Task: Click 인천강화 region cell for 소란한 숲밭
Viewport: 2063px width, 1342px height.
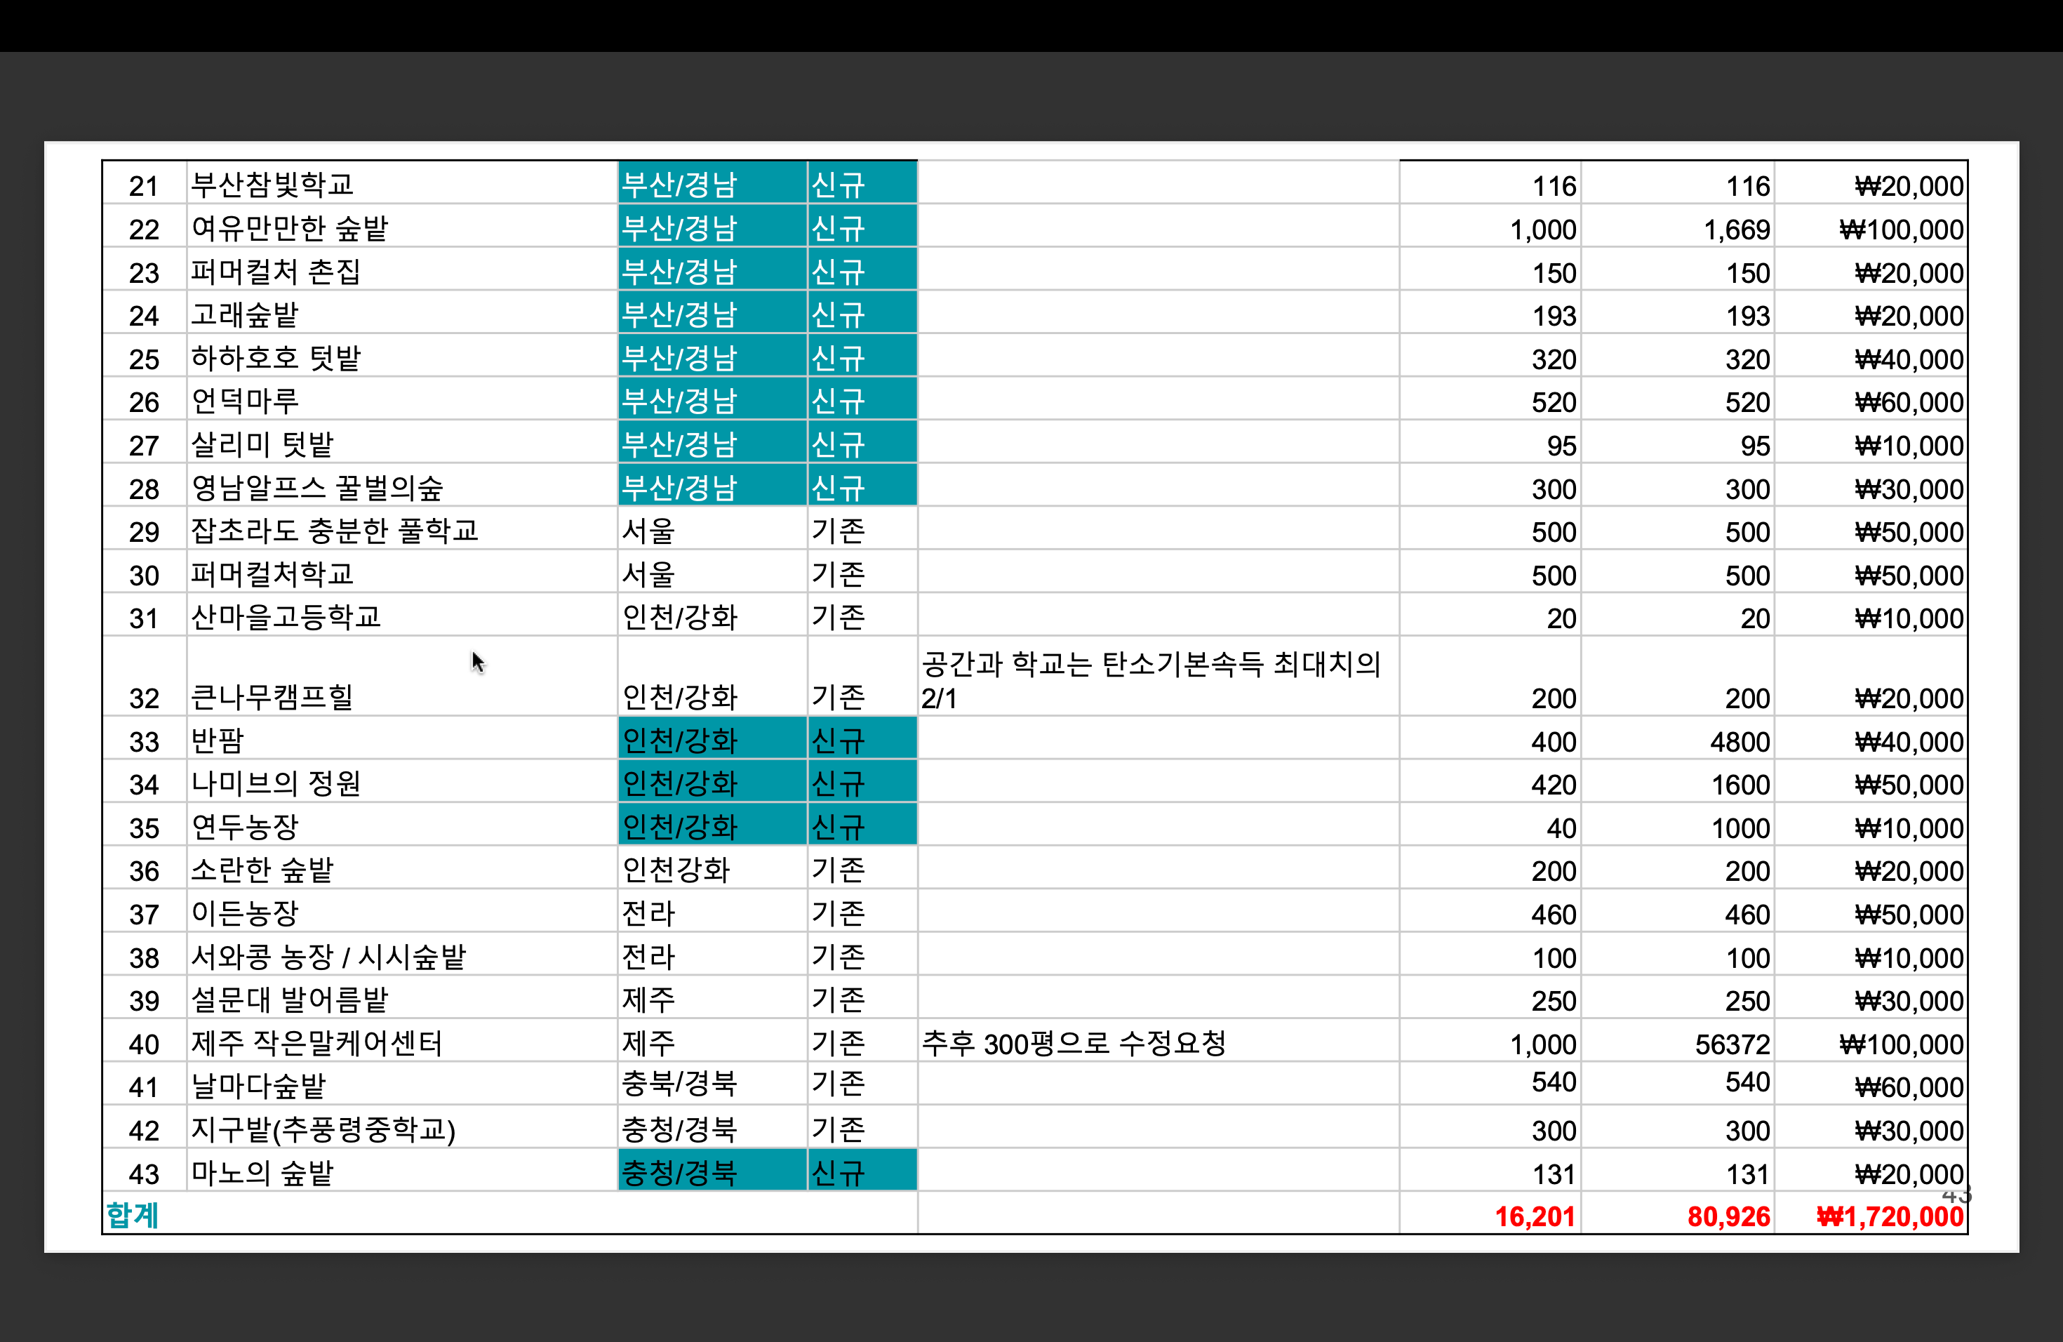Action: pos(676,870)
